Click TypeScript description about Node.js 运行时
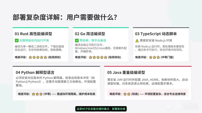The height and width of the screenshot is (113, 202). [160, 48]
